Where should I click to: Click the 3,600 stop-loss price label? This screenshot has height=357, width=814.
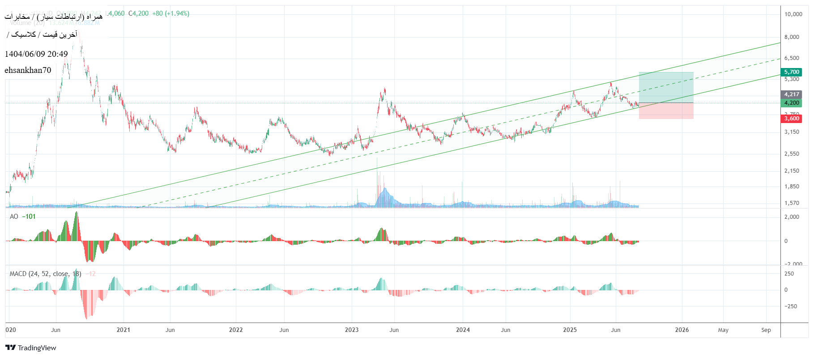coord(792,119)
